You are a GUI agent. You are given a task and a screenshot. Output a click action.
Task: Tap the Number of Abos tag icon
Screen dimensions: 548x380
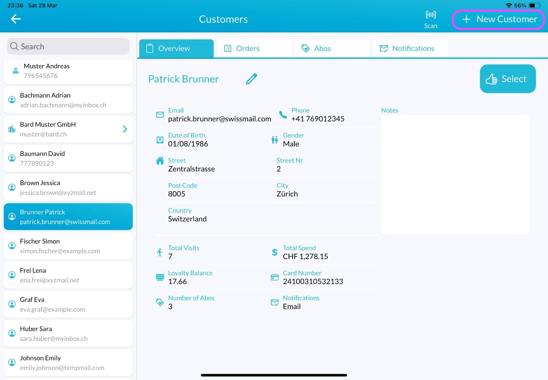pyautogui.click(x=160, y=302)
